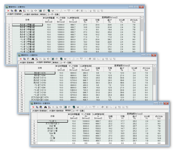Open ユーザー定義 tab in front window
This screenshot has width=174, height=157.
click(78, 111)
